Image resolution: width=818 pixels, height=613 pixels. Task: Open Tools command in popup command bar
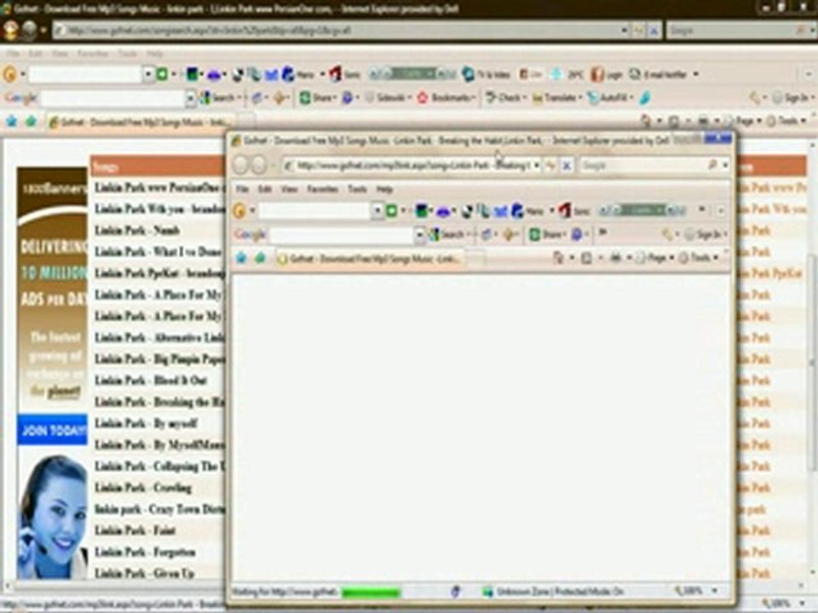pos(698,257)
